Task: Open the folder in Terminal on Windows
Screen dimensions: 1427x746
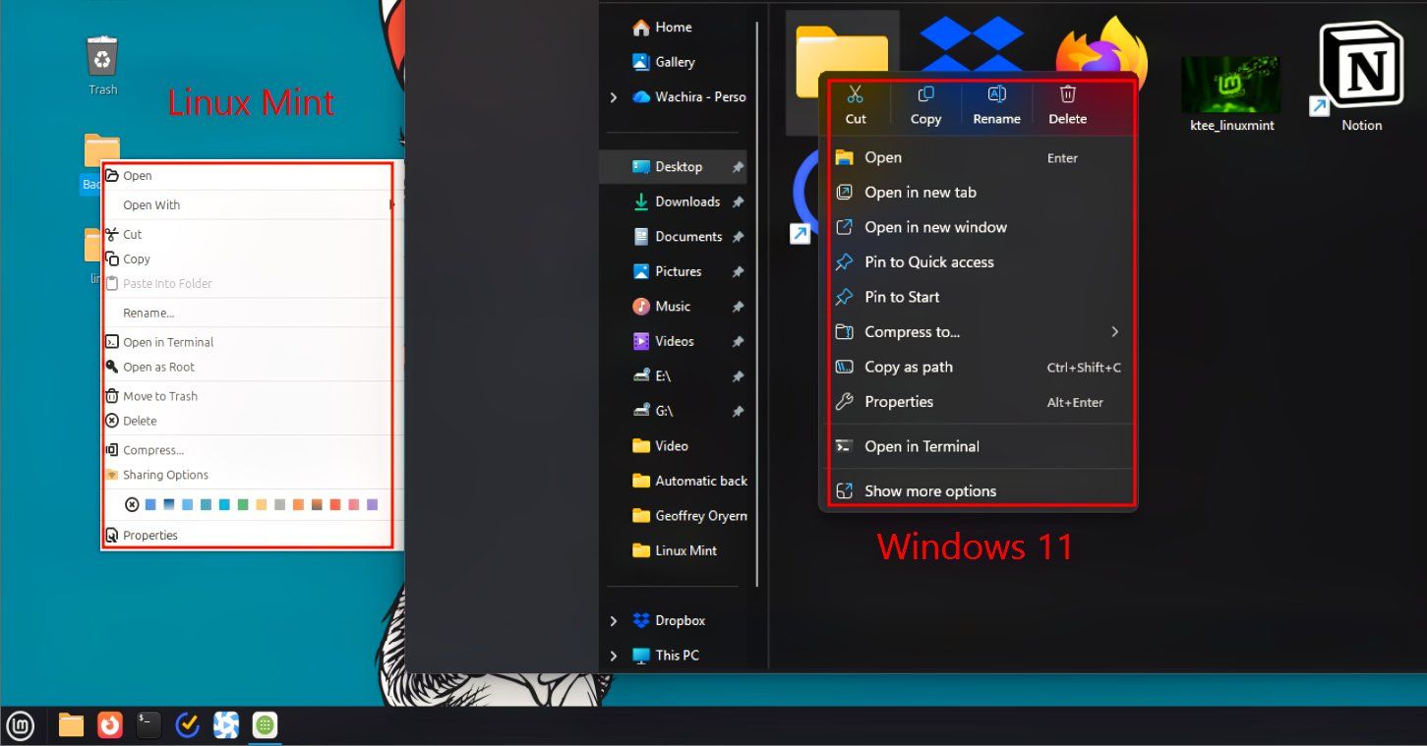Action: 921,446
